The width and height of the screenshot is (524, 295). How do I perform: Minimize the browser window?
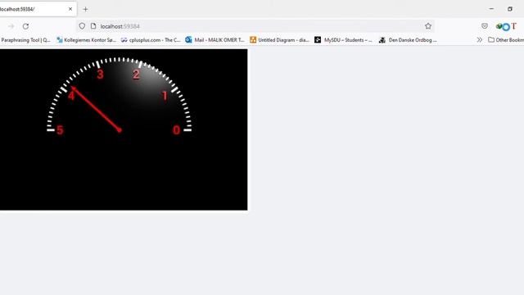click(x=491, y=9)
